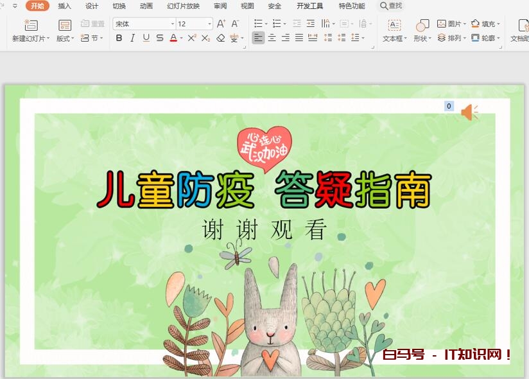Toggle italic formatting
The image size is (529, 379).
point(132,39)
